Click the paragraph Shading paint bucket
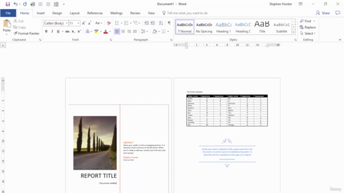The image size is (344, 193). pos(154,32)
